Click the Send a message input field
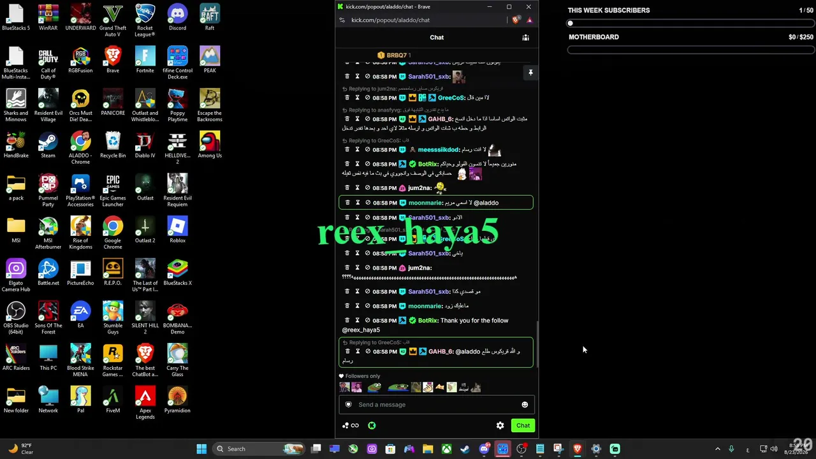Screen dimensions: 816x459 click(x=437, y=405)
